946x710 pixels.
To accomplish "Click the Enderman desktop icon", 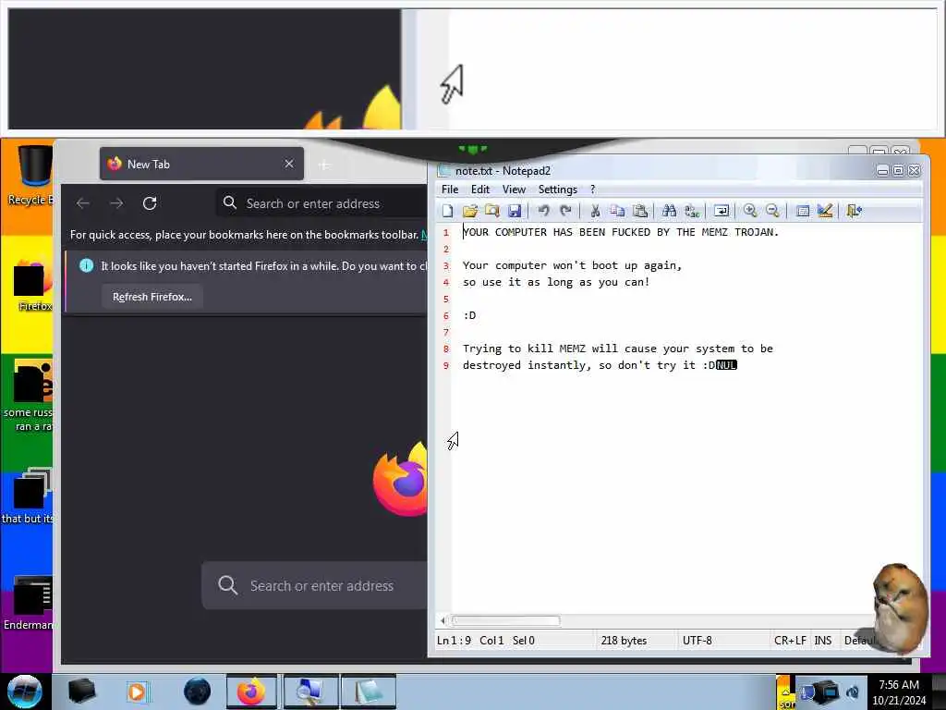I will [29, 603].
